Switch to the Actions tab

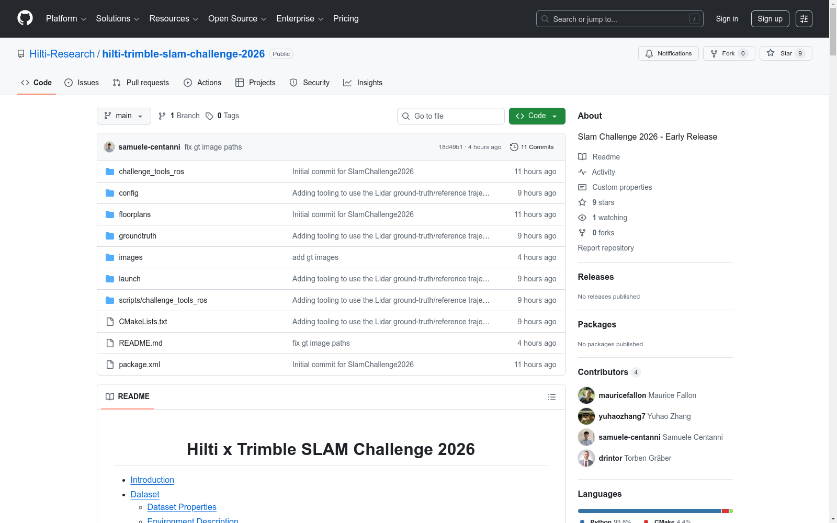click(202, 83)
